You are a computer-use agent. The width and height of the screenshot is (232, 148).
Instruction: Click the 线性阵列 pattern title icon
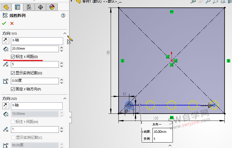click(x=5, y=15)
